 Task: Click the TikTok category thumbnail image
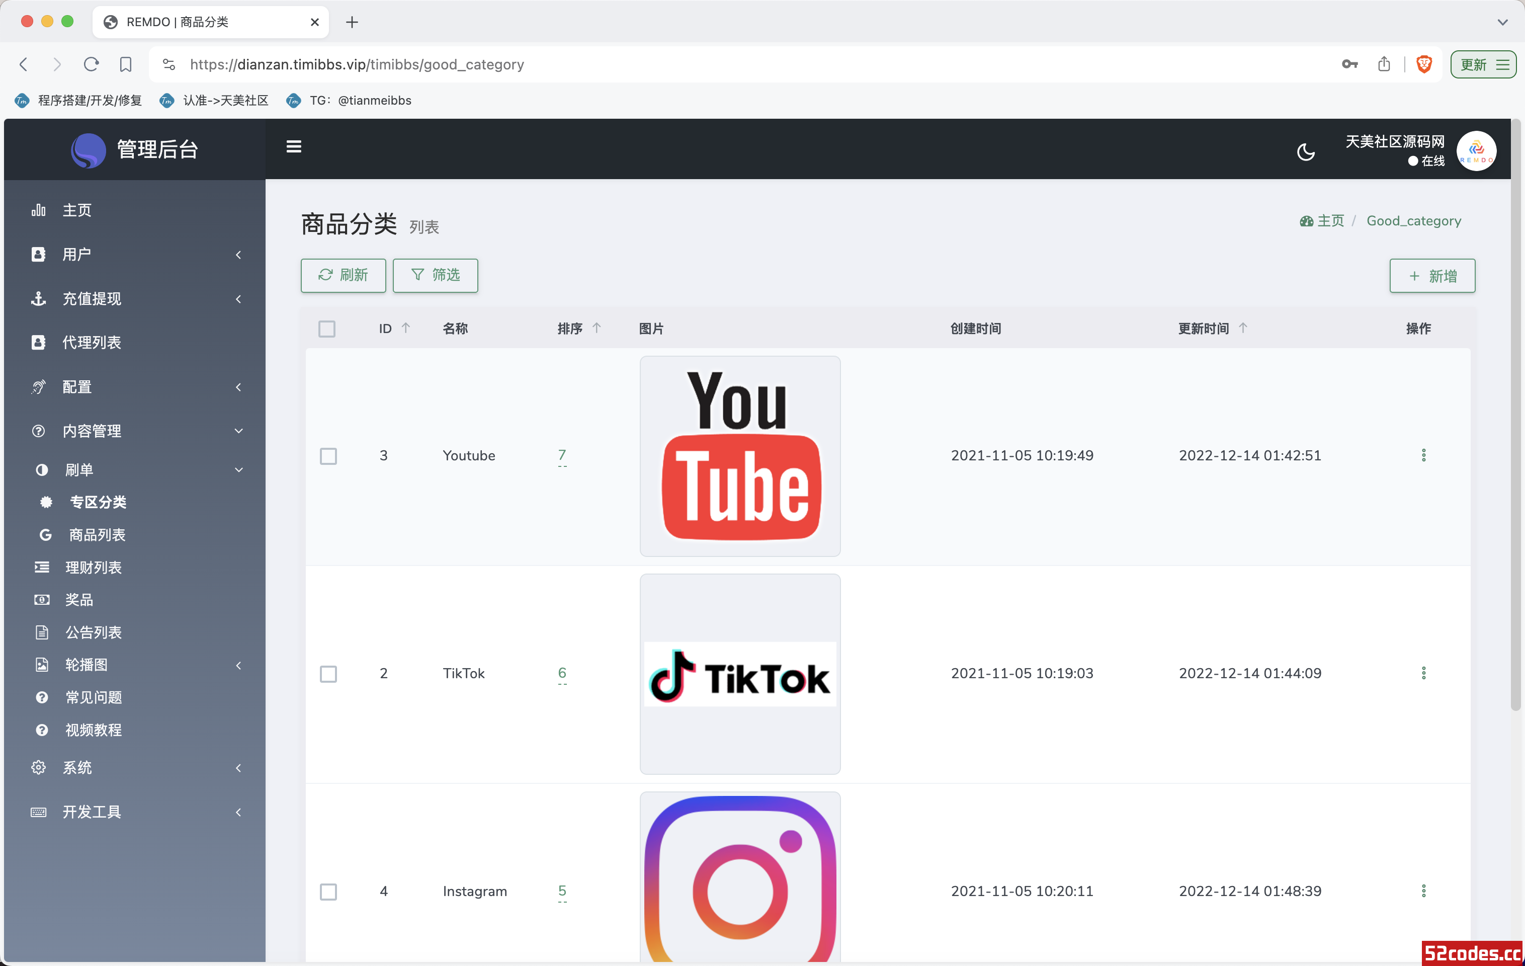click(740, 674)
